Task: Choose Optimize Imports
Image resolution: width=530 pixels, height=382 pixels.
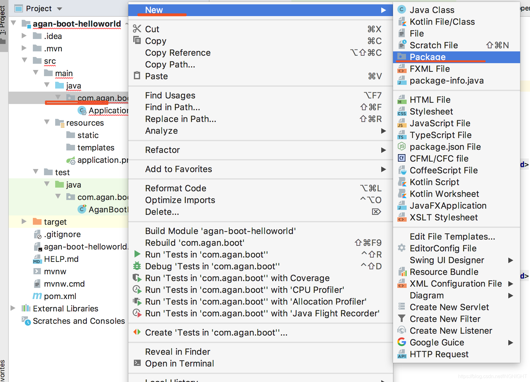Action: [260, 200]
